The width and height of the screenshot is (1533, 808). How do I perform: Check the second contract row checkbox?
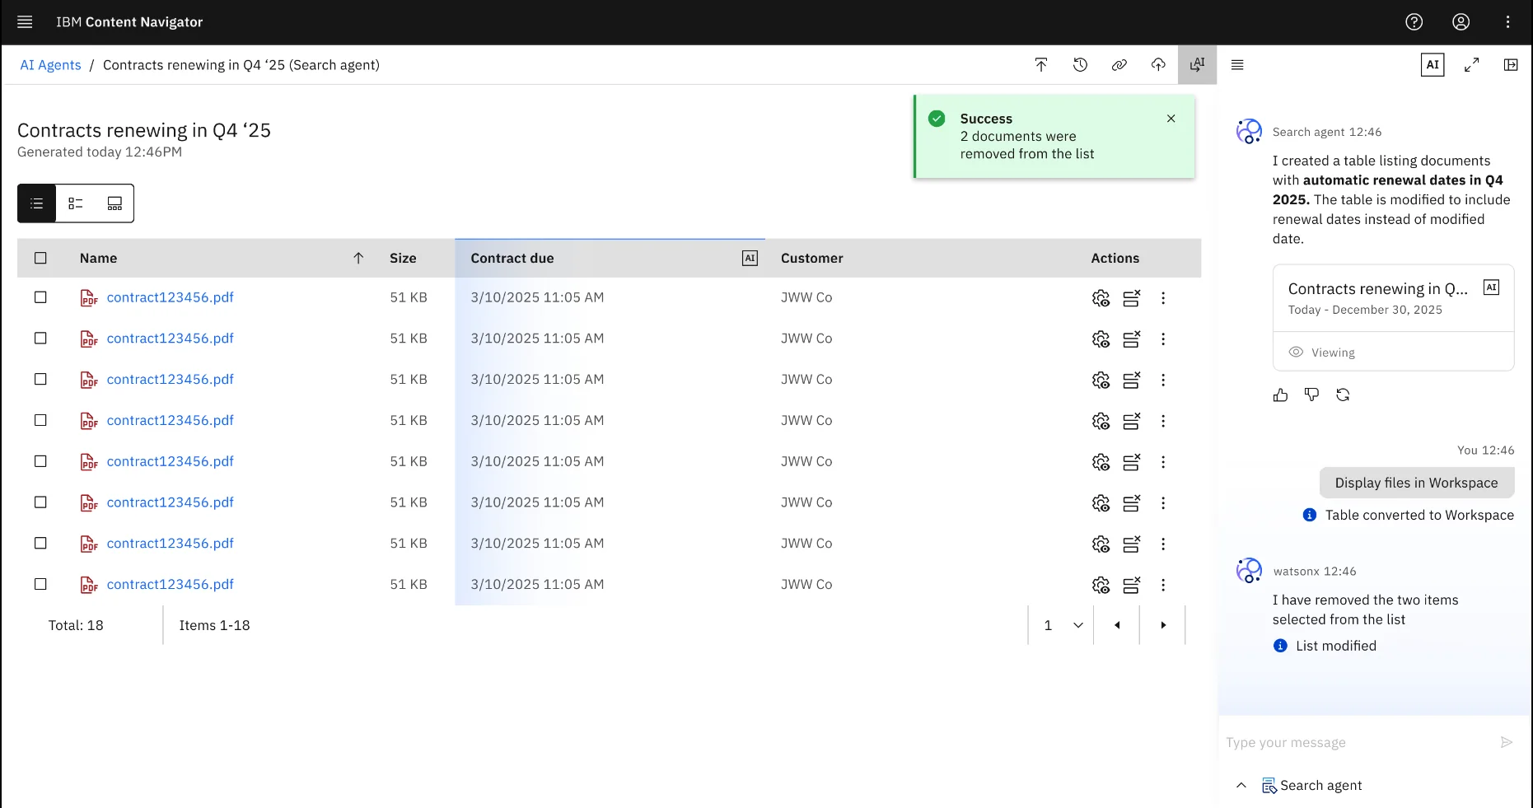click(x=40, y=339)
